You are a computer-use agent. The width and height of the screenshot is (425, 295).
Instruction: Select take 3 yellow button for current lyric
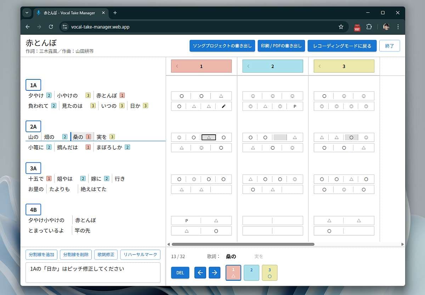(270, 273)
